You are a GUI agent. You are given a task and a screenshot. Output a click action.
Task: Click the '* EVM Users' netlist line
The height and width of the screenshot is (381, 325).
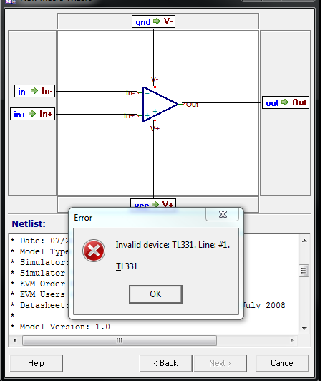[38, 294]
